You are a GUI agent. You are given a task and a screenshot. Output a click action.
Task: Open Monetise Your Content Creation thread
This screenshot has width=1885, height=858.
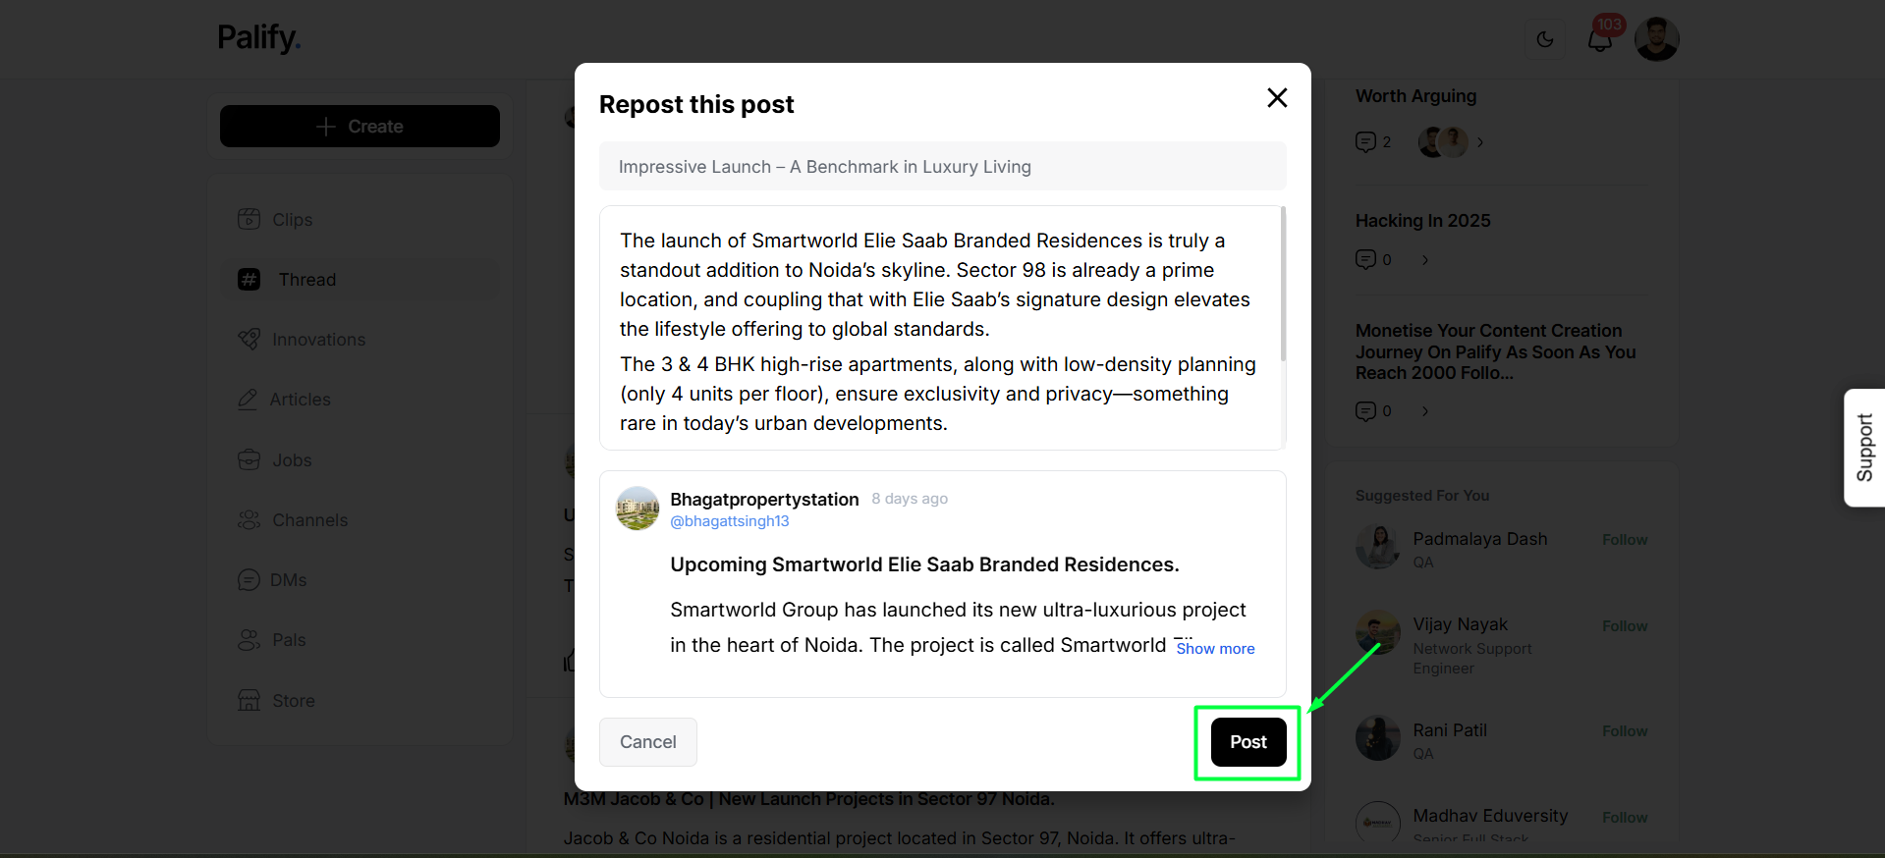(x=1495, y=351)
